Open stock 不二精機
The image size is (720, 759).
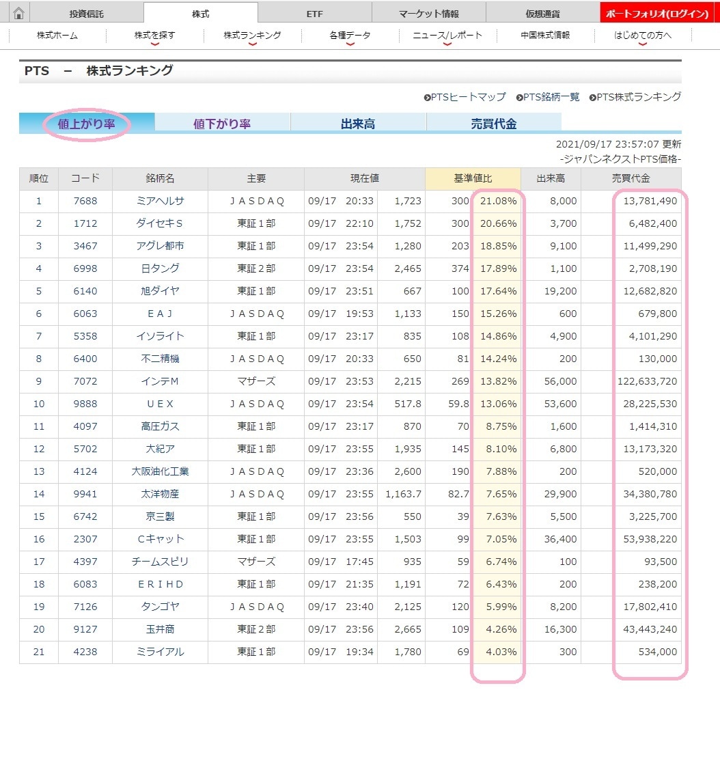pos(160,359)
